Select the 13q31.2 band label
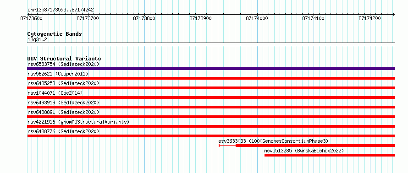 (37, 40)
